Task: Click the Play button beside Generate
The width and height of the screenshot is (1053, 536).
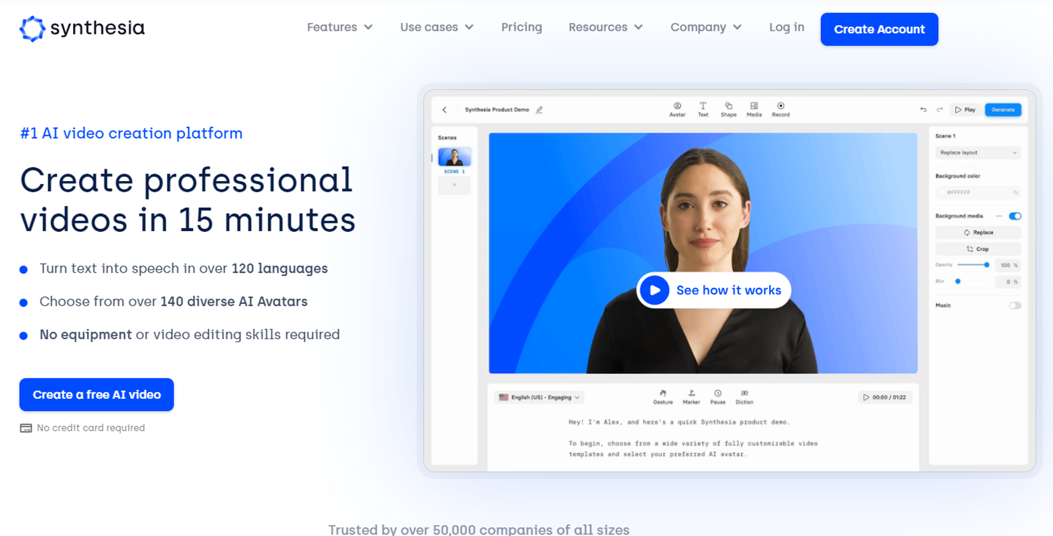Action: point(965,110)
